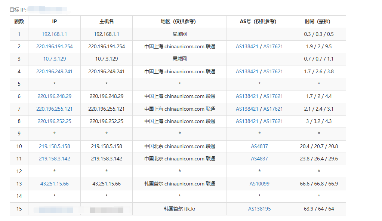Open the 192.168.1.1 IP link
The image size is (382, 221).
pos(54,34)
